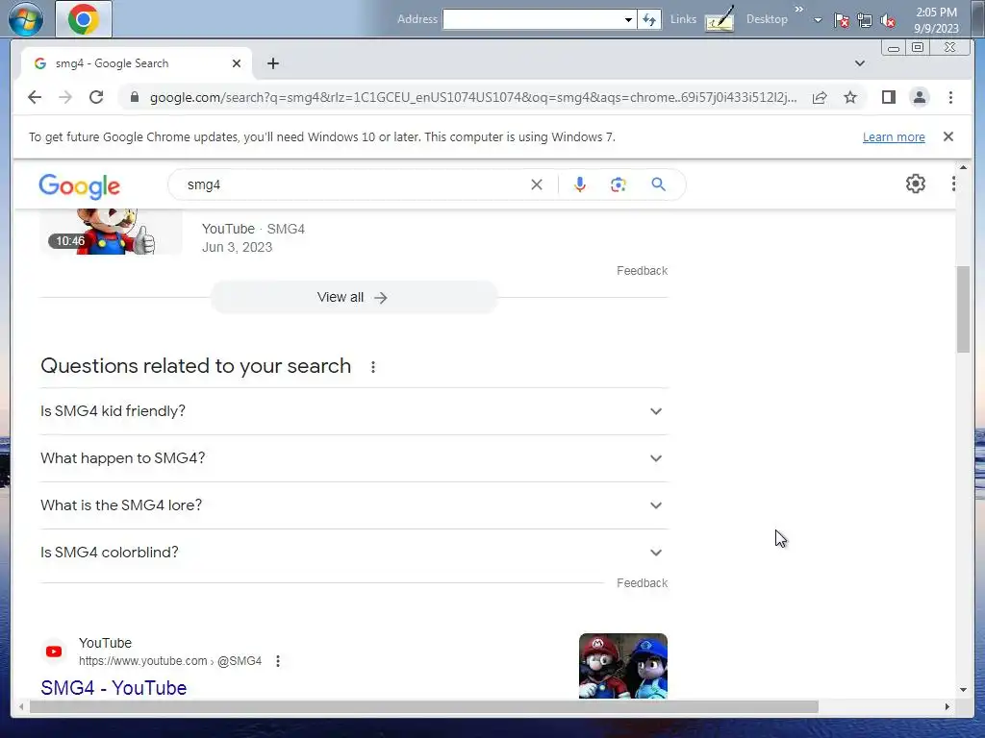
Task: Click the Action Center flag tray icon
Action: 841,21
